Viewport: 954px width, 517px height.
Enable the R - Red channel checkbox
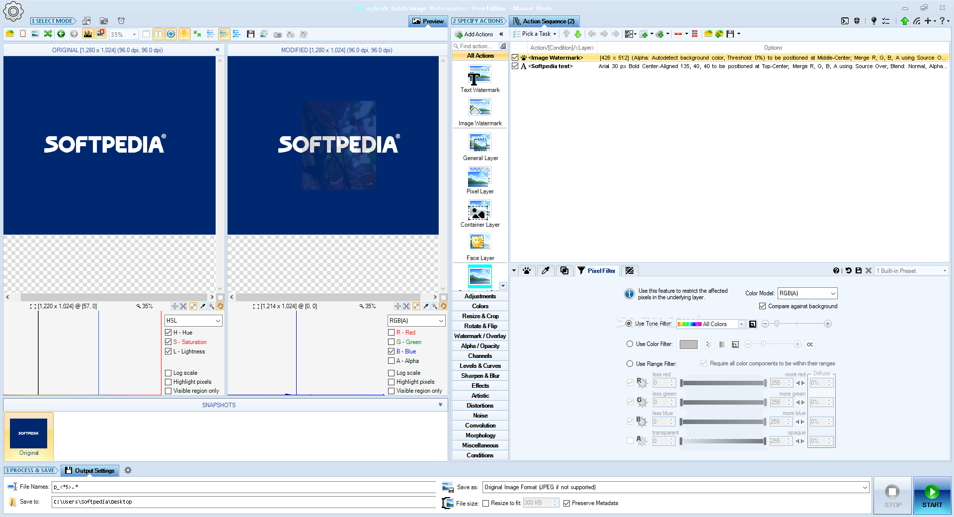tap(392, 333)
